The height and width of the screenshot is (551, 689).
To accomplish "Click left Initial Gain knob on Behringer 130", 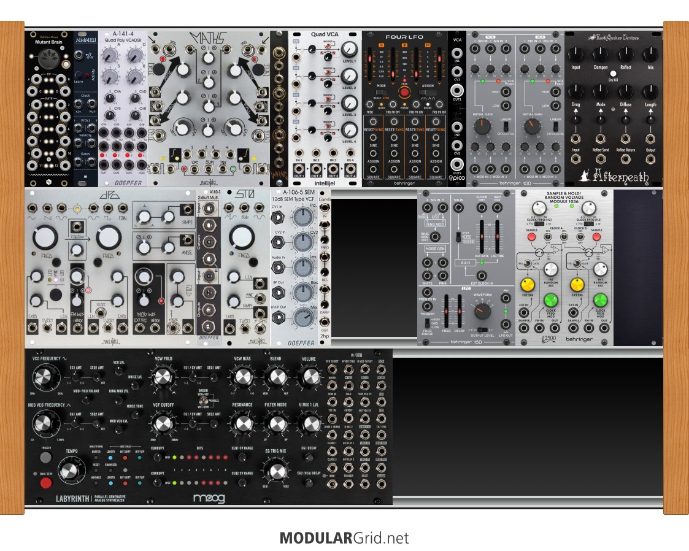I will [x=482, y=126].
